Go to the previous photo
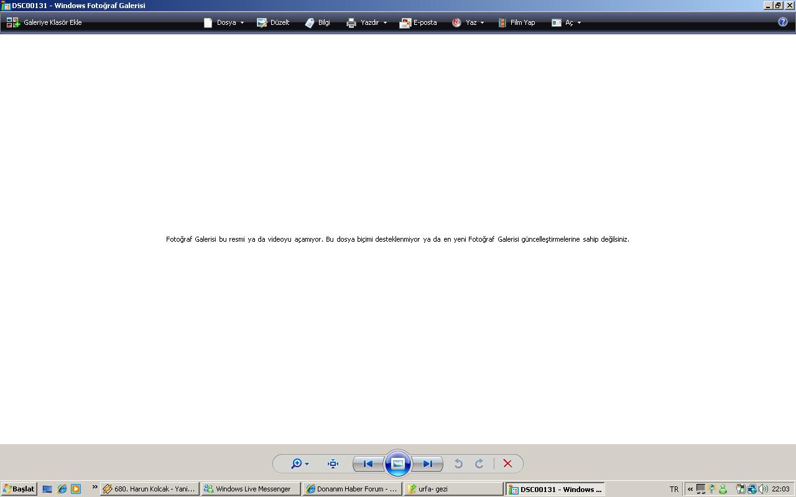The width and height of the screenshot is (796, 497). coord(368,463)
